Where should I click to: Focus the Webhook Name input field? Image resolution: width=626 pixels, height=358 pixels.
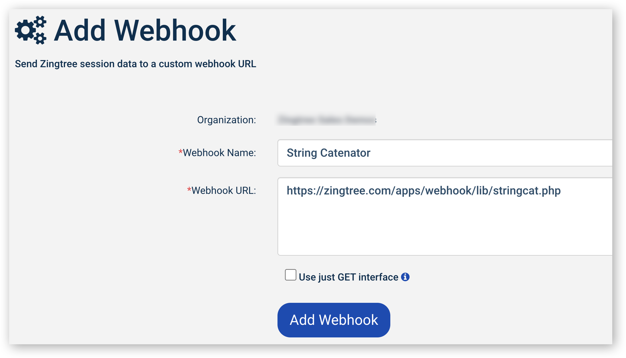[x=445, y=153]
